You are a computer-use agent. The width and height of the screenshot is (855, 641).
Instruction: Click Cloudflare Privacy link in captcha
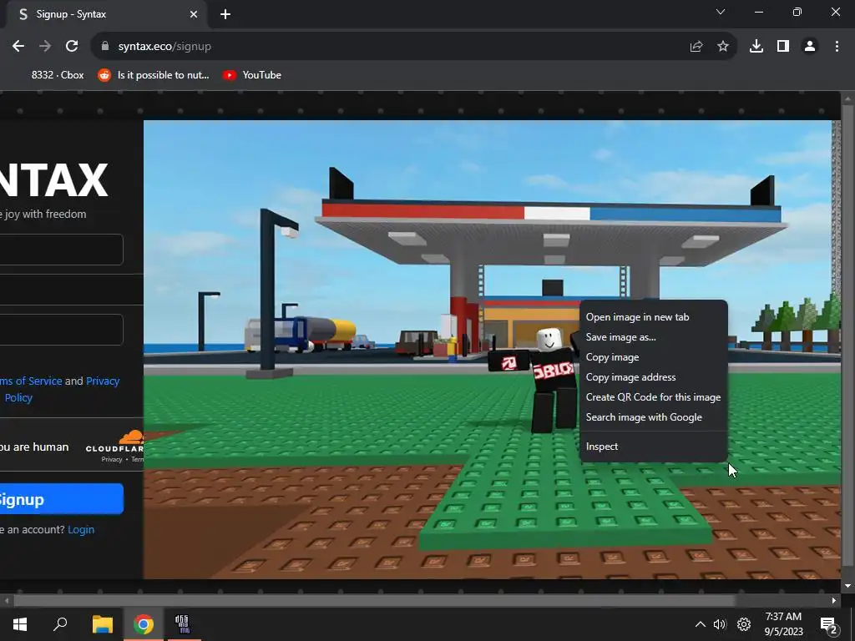coord(112,460)
